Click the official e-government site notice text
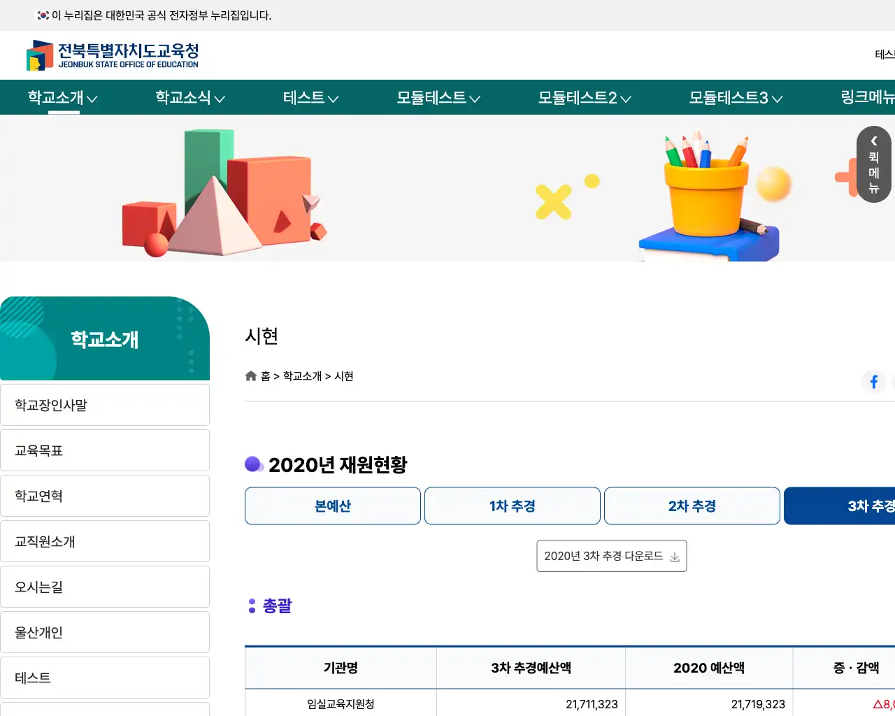The image size is (895, 716). coord(162,15)
